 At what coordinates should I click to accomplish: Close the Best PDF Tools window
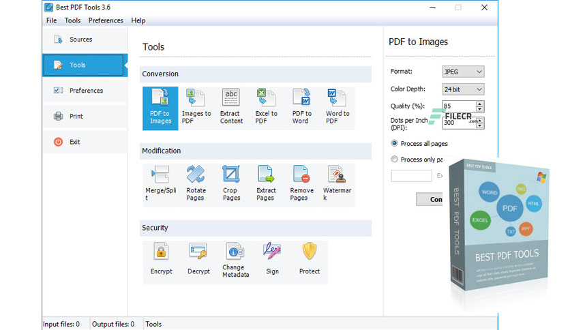coord(484,7)
